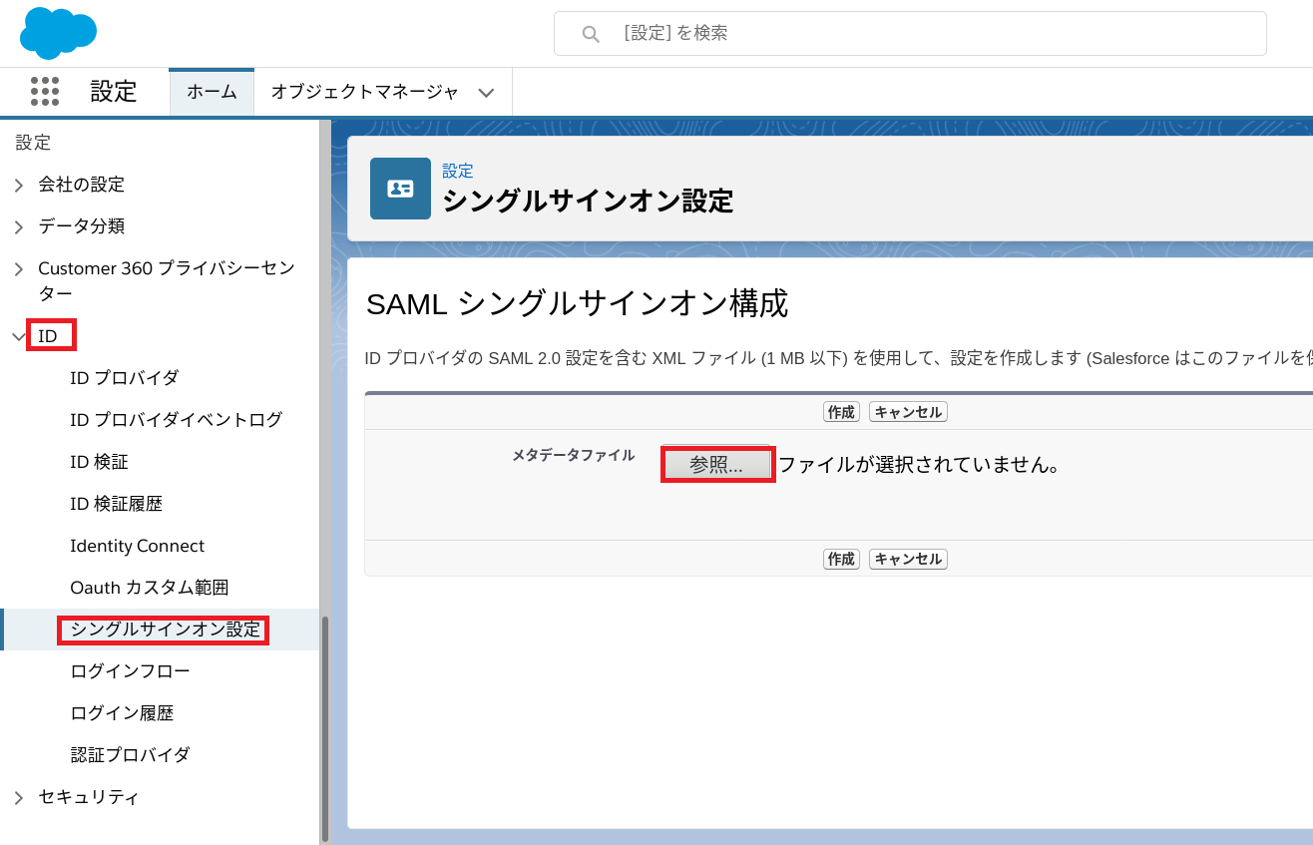Image resolution: width=1313 pixels, height=845 pixels.
Task: Click the top キャンセル button
Action: (908, 412)
